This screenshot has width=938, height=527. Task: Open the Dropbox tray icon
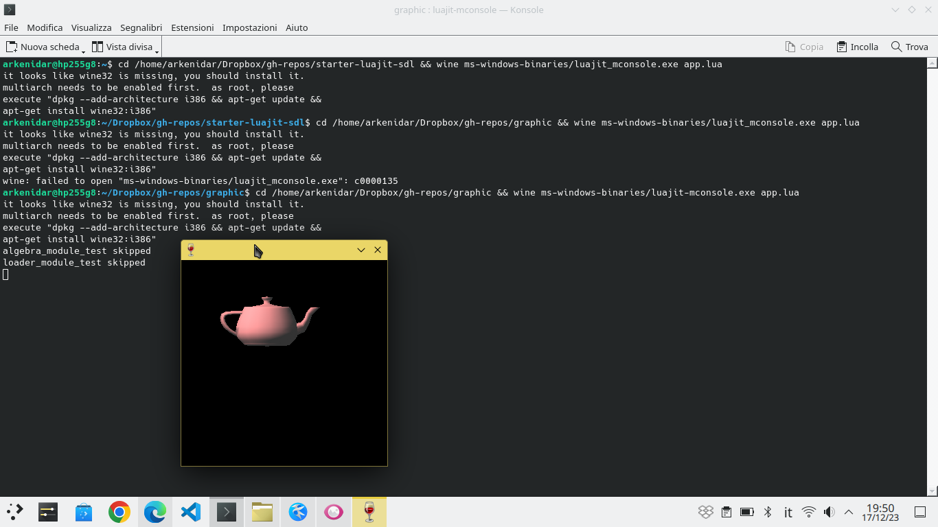coord(706,512)
